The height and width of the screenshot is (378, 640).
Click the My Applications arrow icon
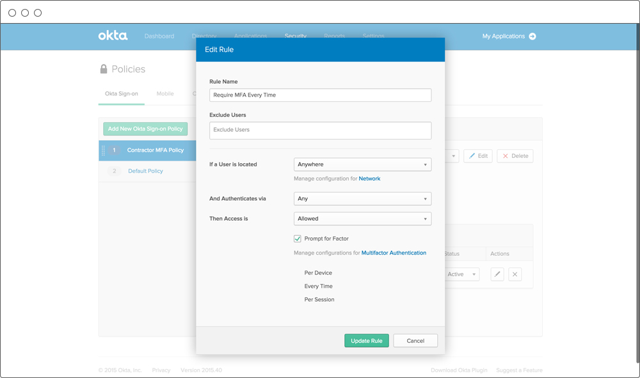click(x=532, y=36)
